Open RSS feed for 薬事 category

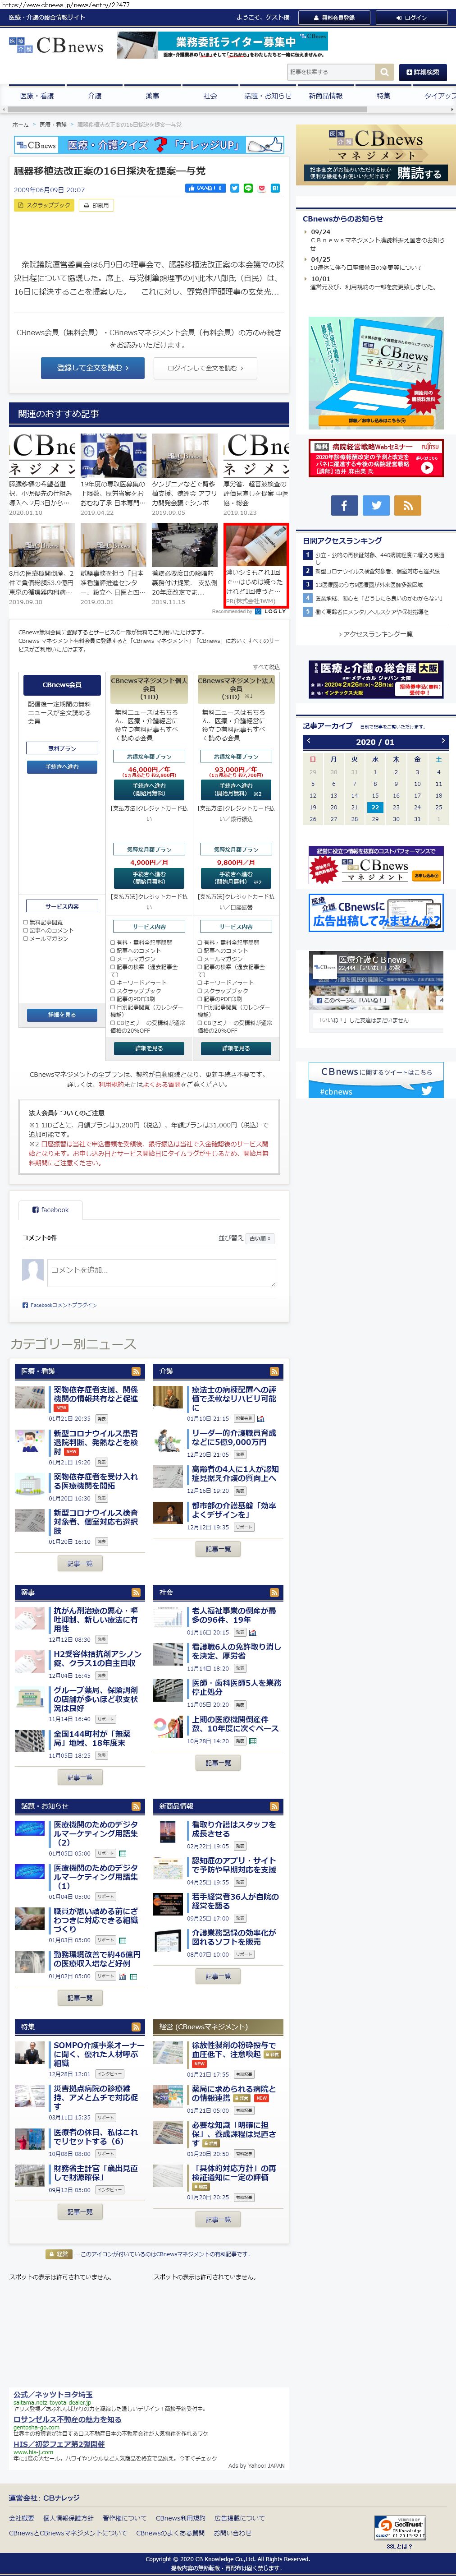tap(137, 1592)
